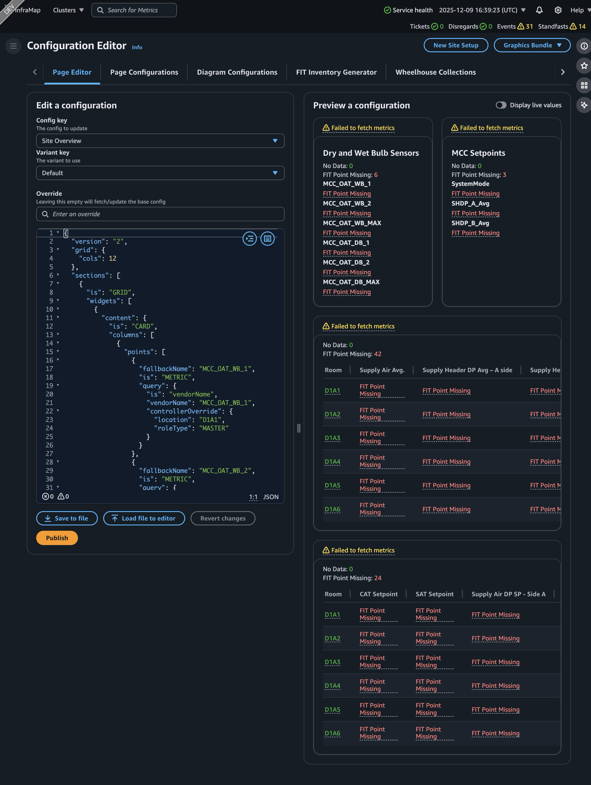The height and width of the screenshot is (785, 591).
Task: Expand the Graphics Bundle dropdown button
Action: point(532,45)
